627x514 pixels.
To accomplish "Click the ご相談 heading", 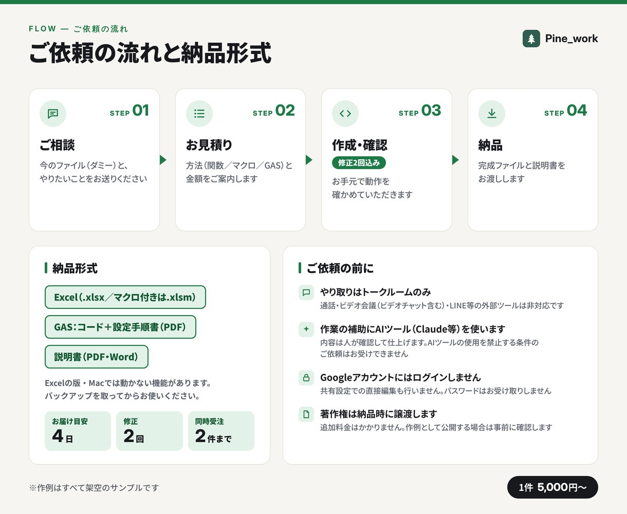I will tap(57, 145).
